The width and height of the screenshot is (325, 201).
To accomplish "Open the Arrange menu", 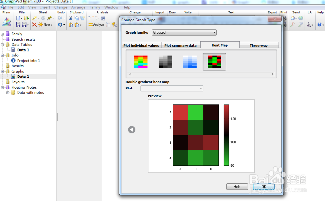I will 78,7.
